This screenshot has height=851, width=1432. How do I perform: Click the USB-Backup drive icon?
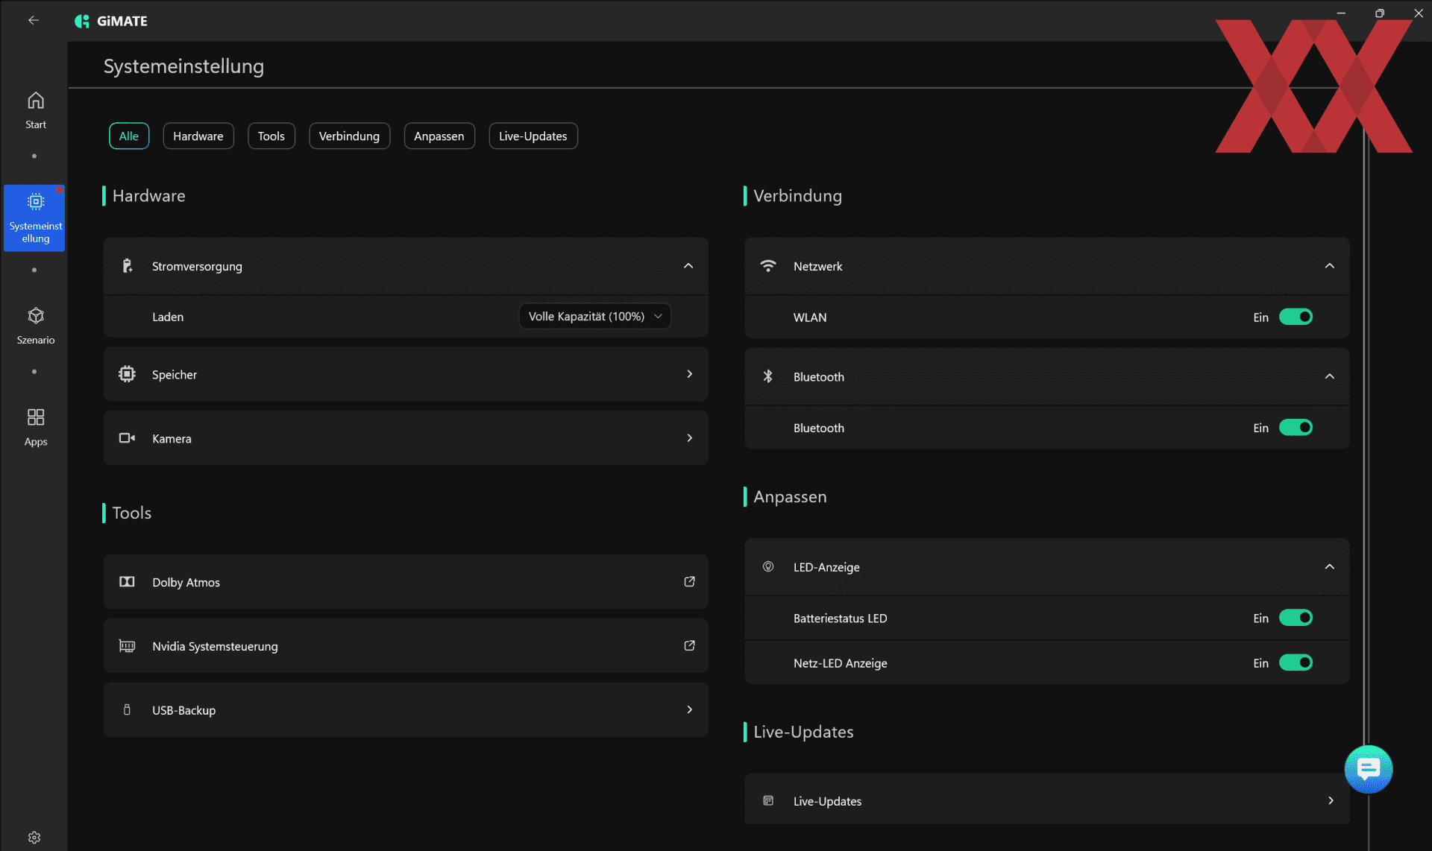(x=127, y=710)
